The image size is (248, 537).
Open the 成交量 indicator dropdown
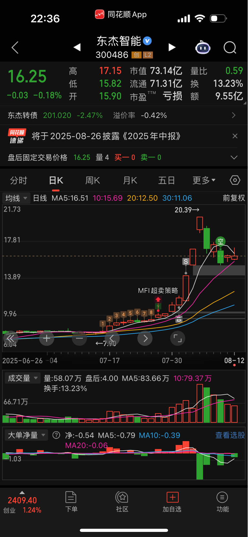click(x=23, y=378)
